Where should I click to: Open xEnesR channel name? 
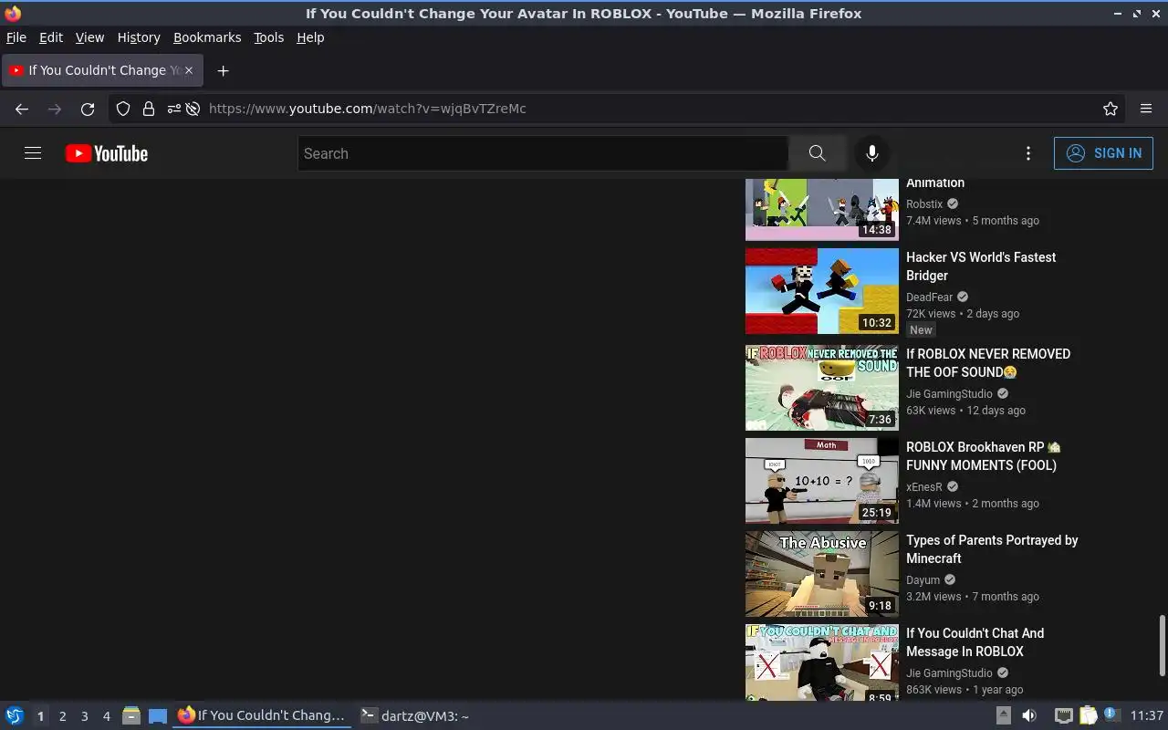(924, 486)
